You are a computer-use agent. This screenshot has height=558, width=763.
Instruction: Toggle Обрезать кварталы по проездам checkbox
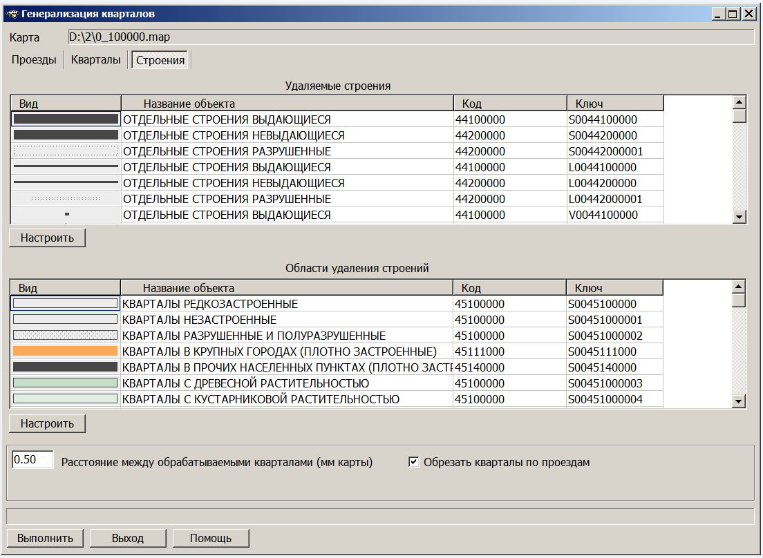pyautogui.click(x=414, y=463)
